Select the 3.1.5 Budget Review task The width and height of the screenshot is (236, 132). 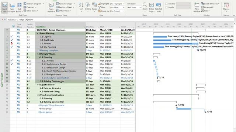(x=51, y=74)
